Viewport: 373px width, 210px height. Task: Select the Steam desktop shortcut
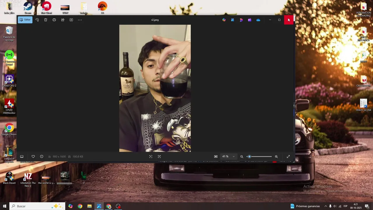coord(28,8)
